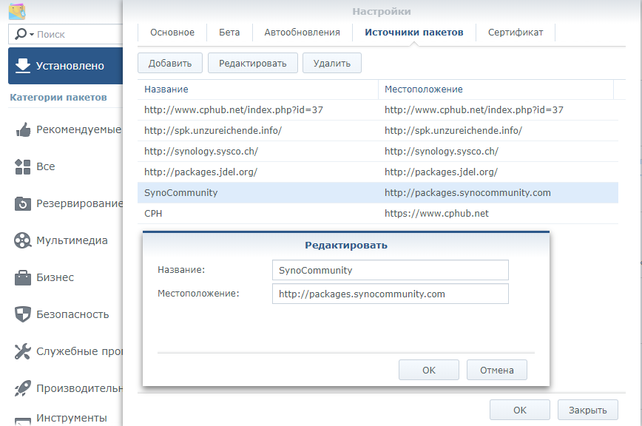This screenshot has width=642, height=426.
Task: Click the Резервирование backup icon
Action: click(22, 203)
